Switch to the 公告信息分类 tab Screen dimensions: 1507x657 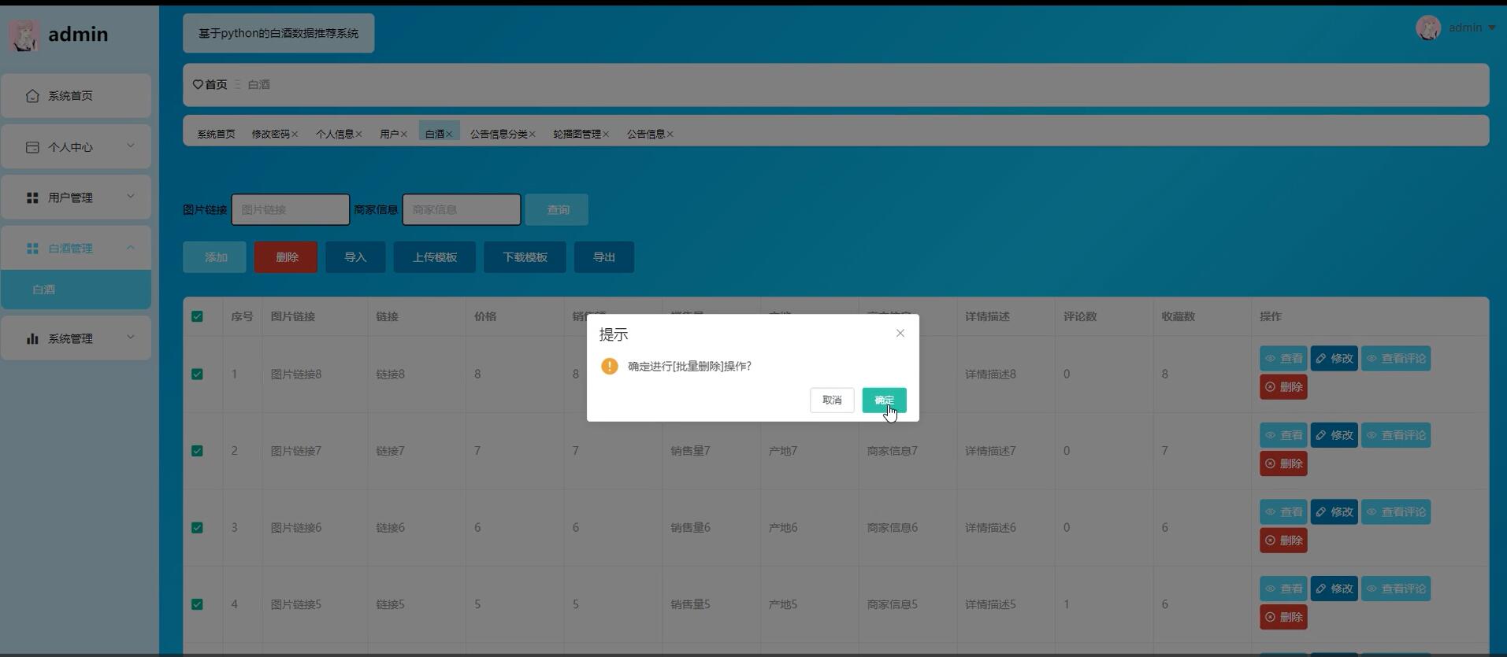[x=499, y=134]
